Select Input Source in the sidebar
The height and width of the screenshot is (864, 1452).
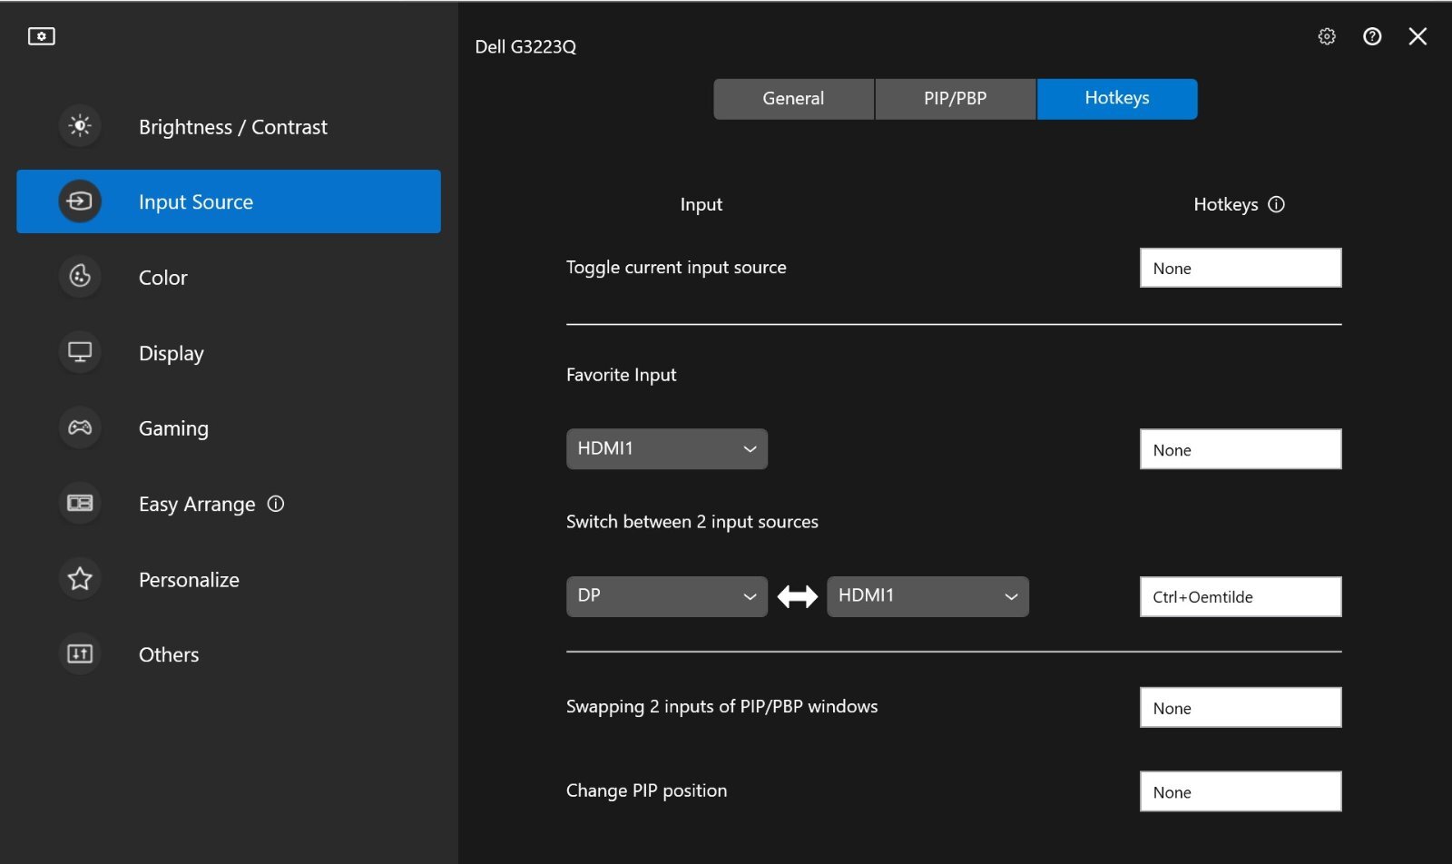click(x=229, y=201)
